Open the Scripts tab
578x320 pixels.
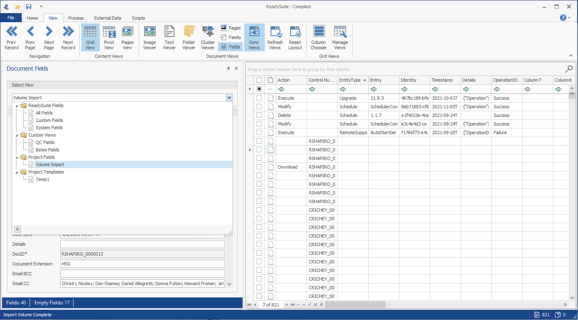coord(138,18)
